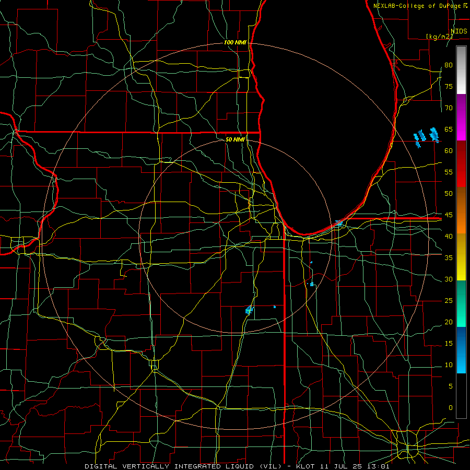Click the scale value 45
The width and height of the screenshot is (470, 470).
click(x=449, y=215)
